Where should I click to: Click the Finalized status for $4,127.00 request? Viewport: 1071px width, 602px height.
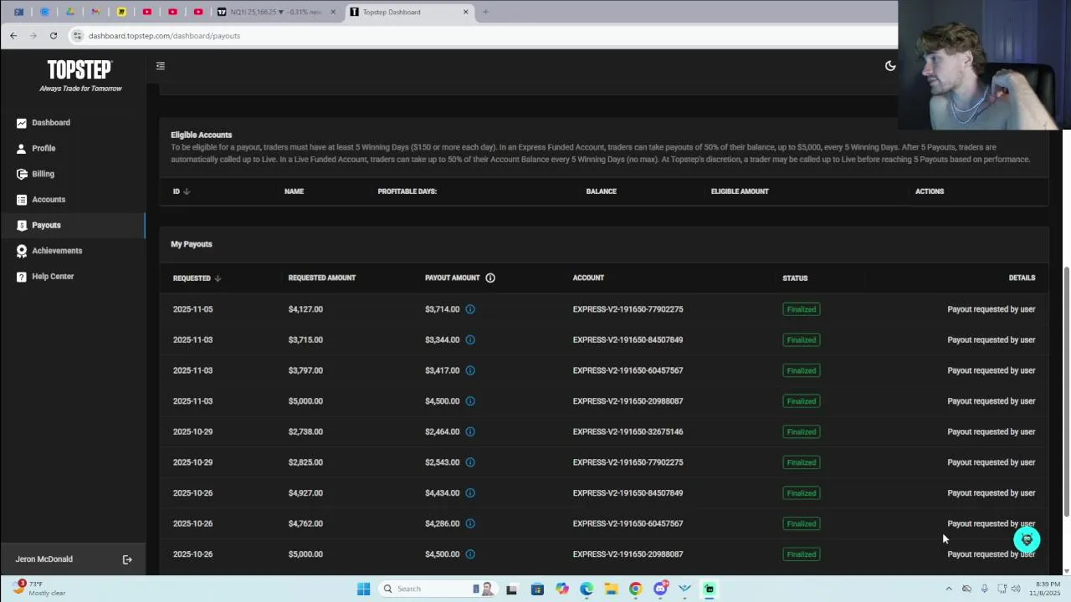(x=801, y=309)
